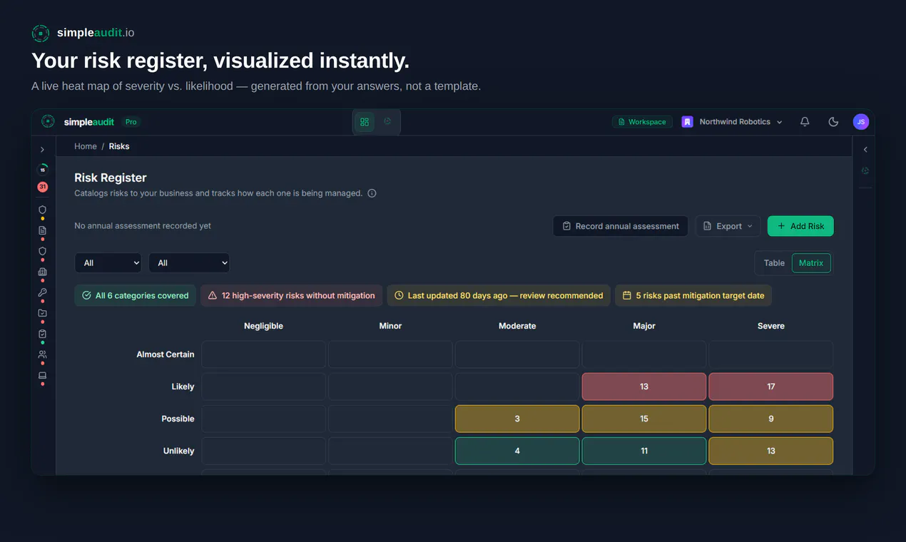Click the Risks breadcrumb
The width and height of the screenshot is (906, 542).
pos(119,146)
